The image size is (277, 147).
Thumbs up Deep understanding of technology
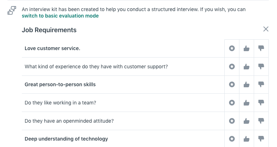click(247, 139)
